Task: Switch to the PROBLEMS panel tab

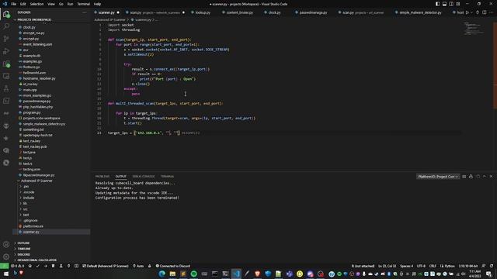Action: (x=102, y=177)
